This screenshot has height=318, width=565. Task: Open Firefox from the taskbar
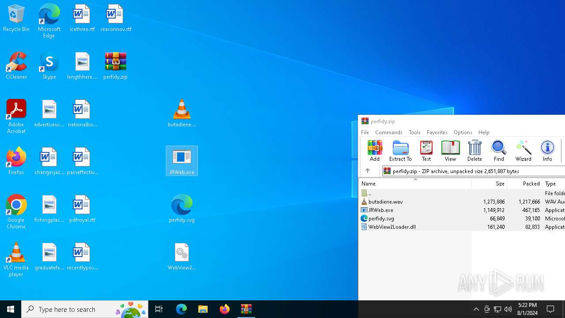click(225, 309)
